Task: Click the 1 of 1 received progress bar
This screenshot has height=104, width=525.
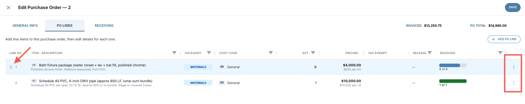Action: (453, 81)
